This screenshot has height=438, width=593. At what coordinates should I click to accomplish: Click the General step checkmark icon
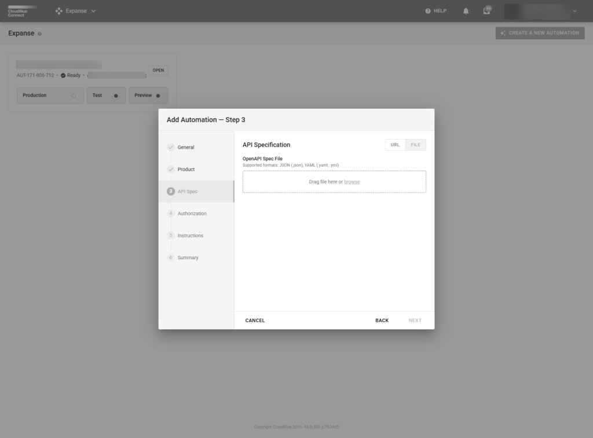click(171, 147)
